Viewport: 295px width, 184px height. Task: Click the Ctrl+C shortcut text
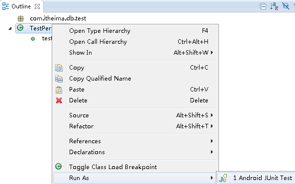point(199,68)
